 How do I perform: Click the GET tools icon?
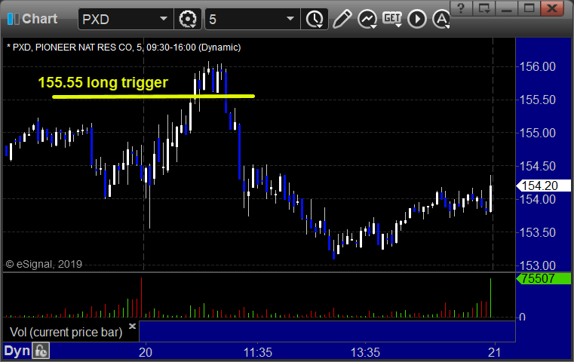click(x=392, y=19)
